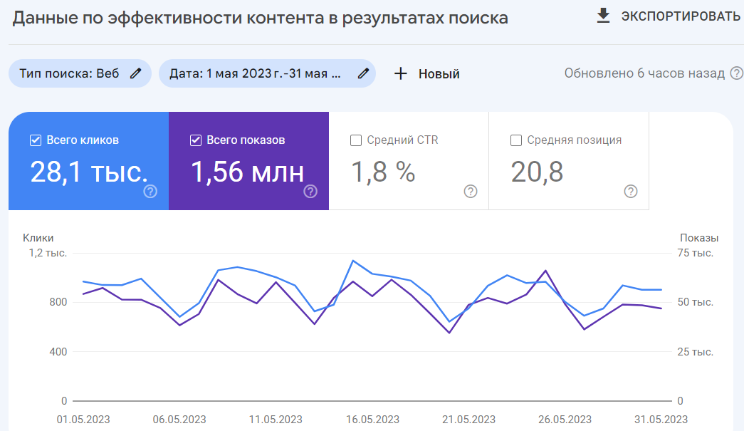The image size is (744, 431).
Task: Click the help icon on Средняя позиция card
Action: [630, 191]
